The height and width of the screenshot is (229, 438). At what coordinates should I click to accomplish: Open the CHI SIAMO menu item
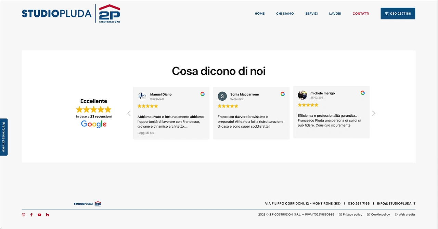point(285,14)
